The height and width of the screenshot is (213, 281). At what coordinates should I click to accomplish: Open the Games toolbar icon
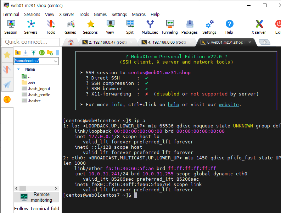point(70,27)
